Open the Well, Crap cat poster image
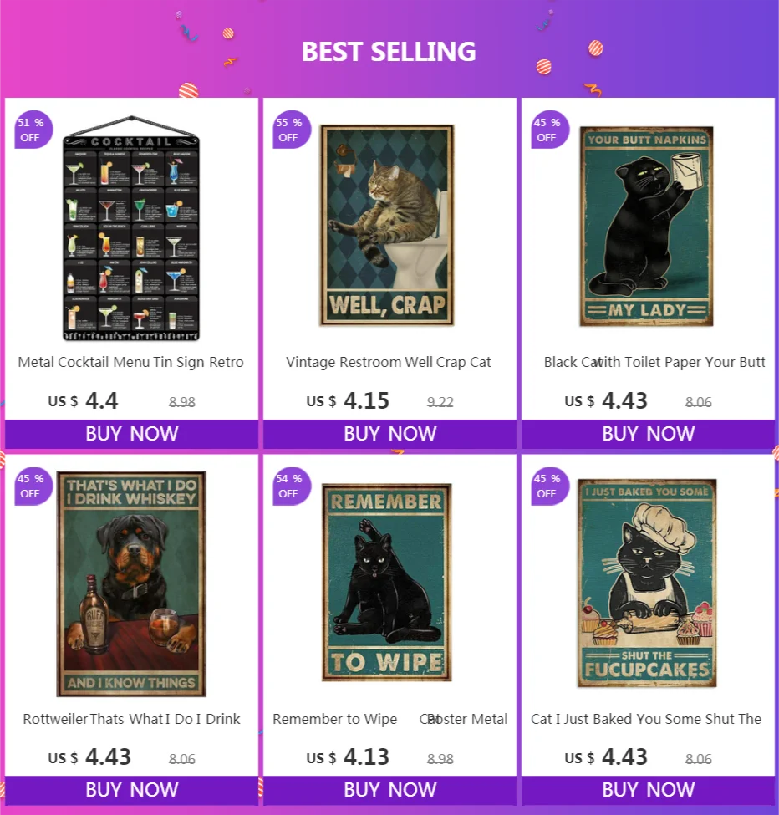This screenshot has width=779, height=815. (387, 225)
